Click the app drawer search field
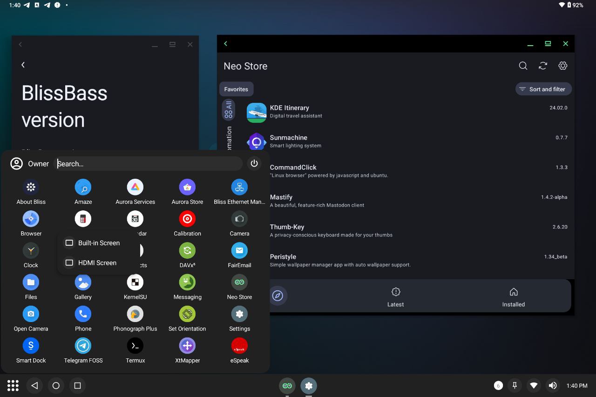 148,164
